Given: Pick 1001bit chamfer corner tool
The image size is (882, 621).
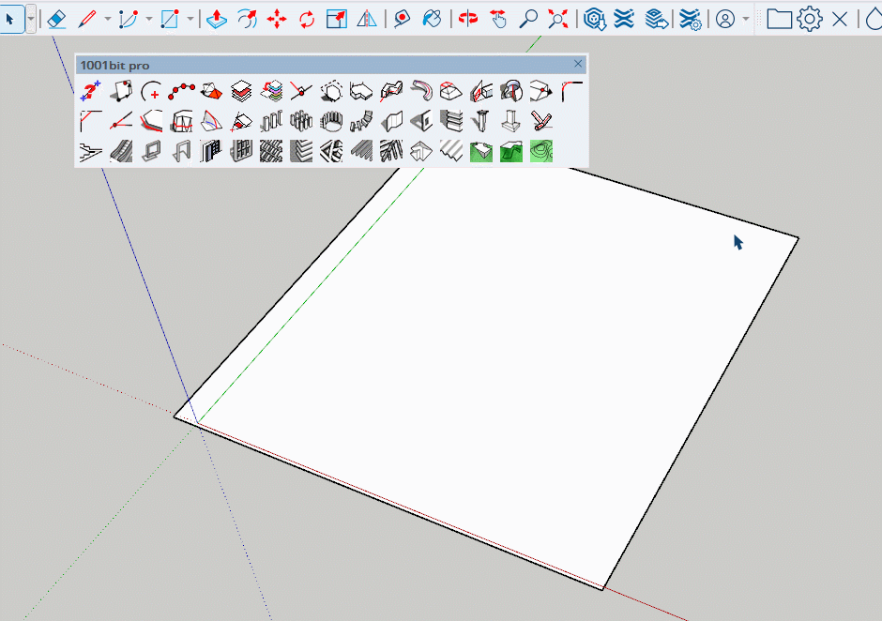Looking at the screenshot, I should click(x=91, y=120).
